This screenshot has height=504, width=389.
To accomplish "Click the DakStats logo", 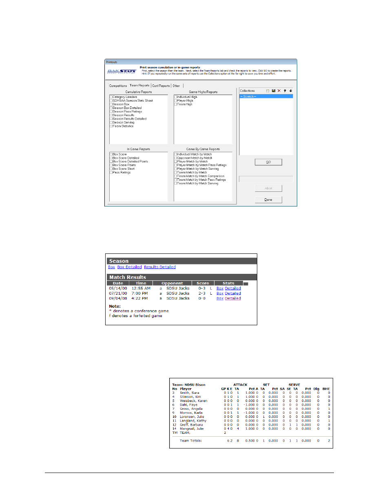I will [121, 71].
